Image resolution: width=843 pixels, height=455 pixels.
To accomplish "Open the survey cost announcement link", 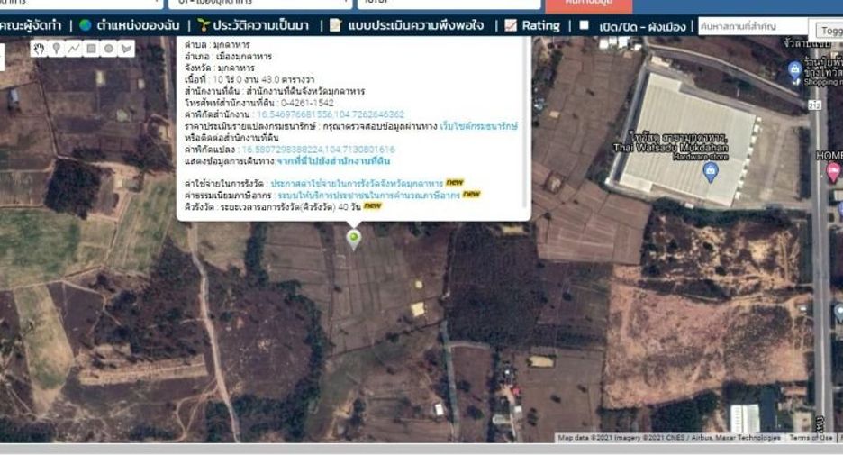I will [x=357, y=184].
